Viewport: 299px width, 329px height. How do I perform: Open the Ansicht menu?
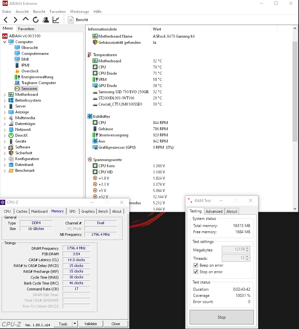tap(22, 12)
